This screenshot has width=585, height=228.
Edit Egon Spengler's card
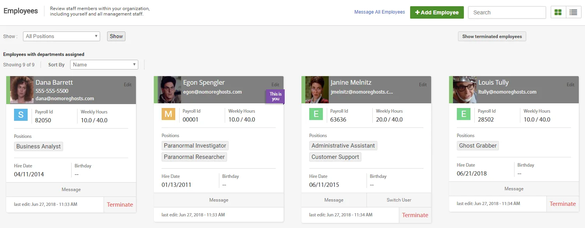(x=275, y=85)
